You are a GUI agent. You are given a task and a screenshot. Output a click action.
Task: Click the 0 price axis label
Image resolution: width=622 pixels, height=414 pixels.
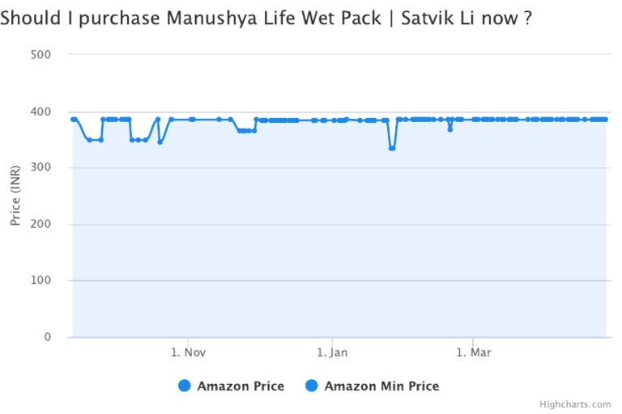48,337
